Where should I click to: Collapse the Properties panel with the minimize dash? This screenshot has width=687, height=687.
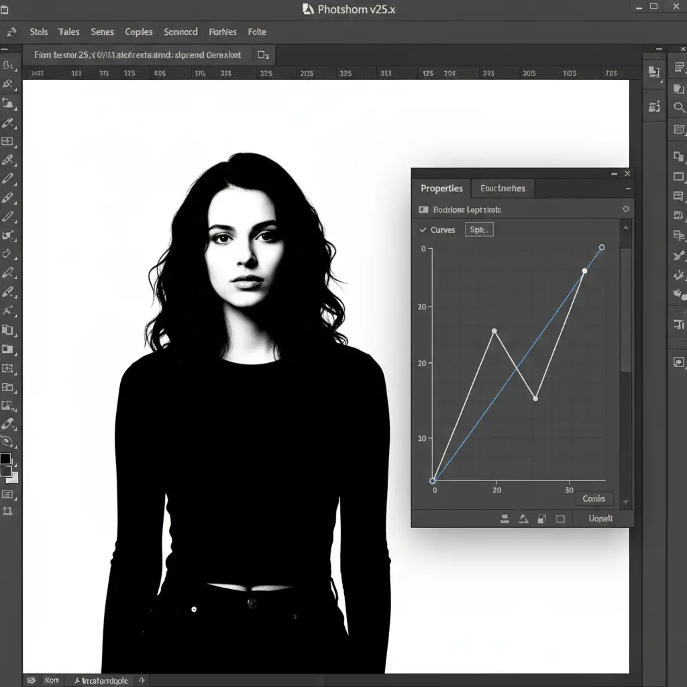coord(614,174)
